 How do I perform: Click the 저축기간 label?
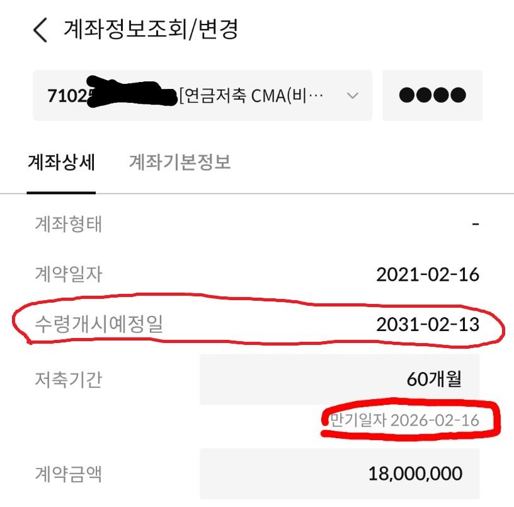(x=68, y=380)
